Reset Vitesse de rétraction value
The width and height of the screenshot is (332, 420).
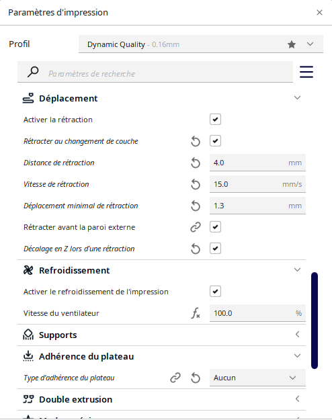pos(196,184)
